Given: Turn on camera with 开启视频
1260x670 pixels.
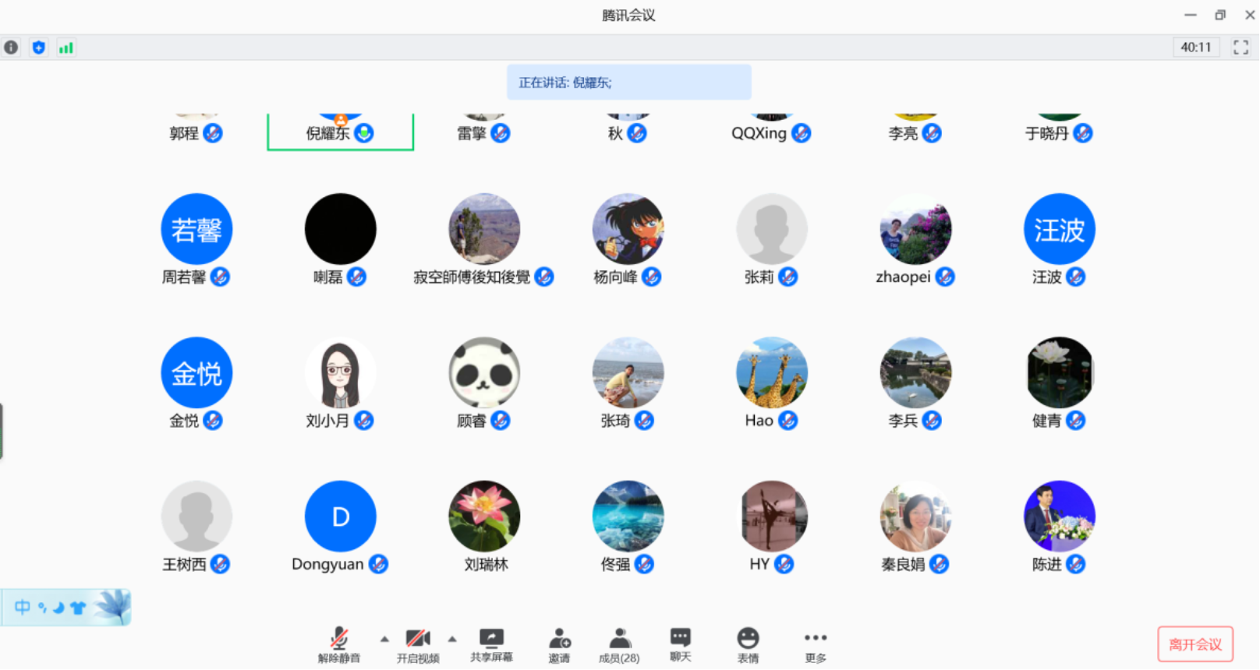Looking at the screenshot, I should (418, 645).
